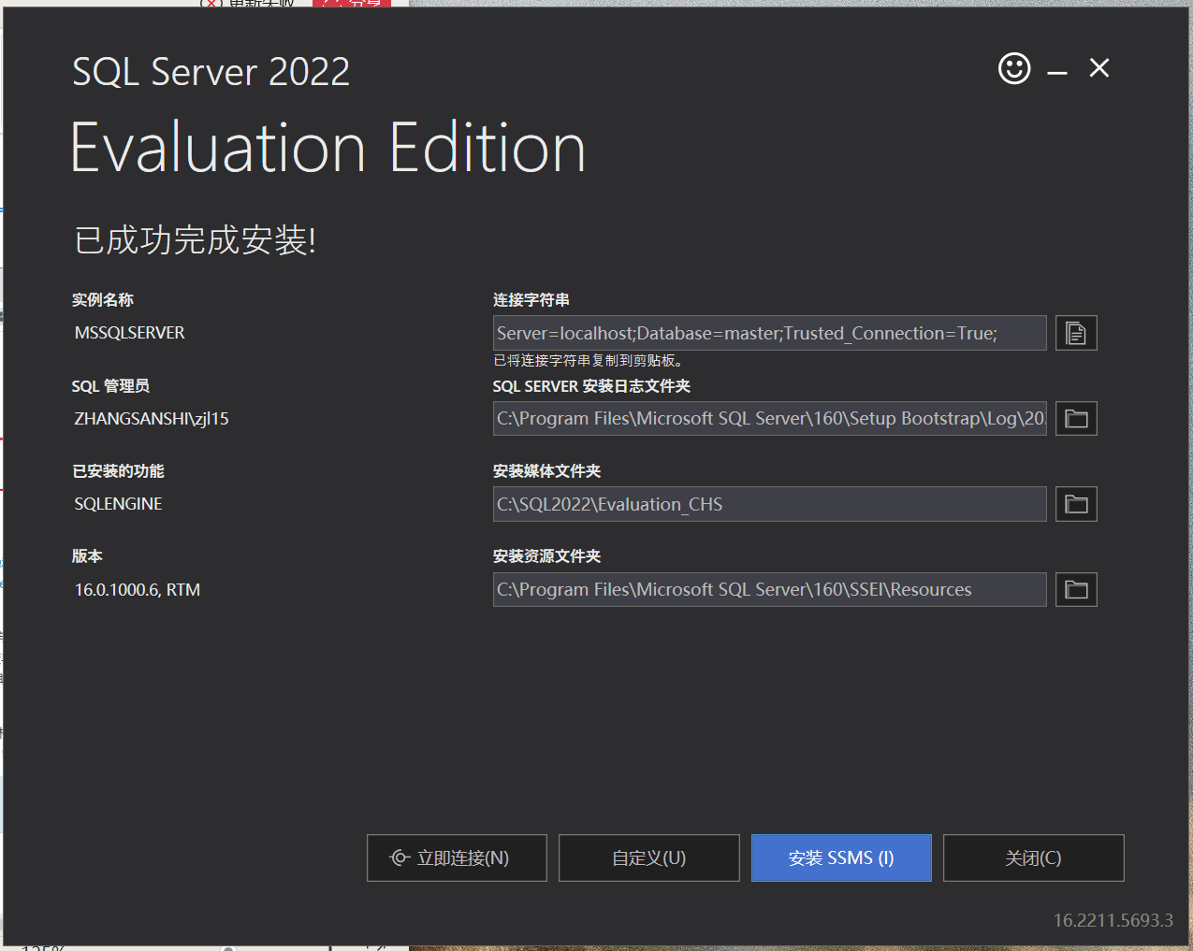This screenshot has height=951, width=1193.
Task: Click the C:\SQL2022\Evaluation_CHS path field
Action: (x=769, y=504)
